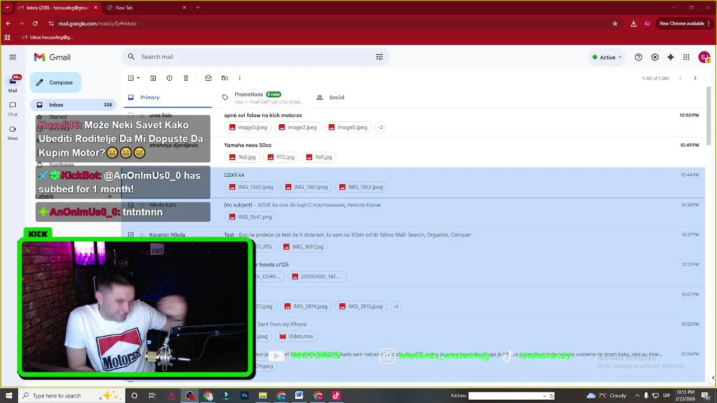
Task: Open 968.jpg attachment chip
Action: [x=242, y=157]
